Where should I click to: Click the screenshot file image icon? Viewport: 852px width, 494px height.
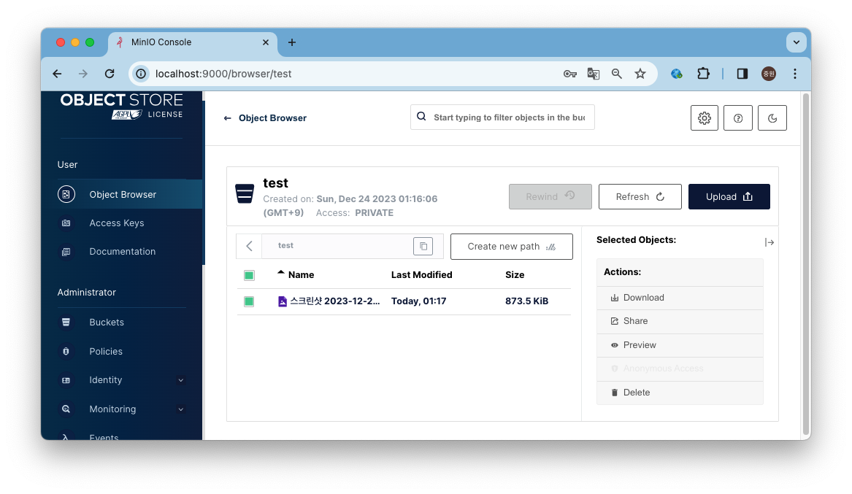coord(282,301)
